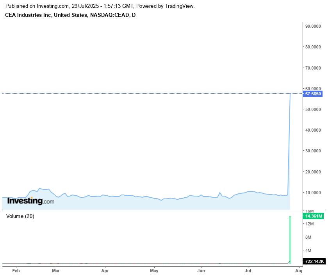The width and height of the screenshot is (328, 275).
Task: Click the tall green volume bar
Action: (x=290, y=239)
